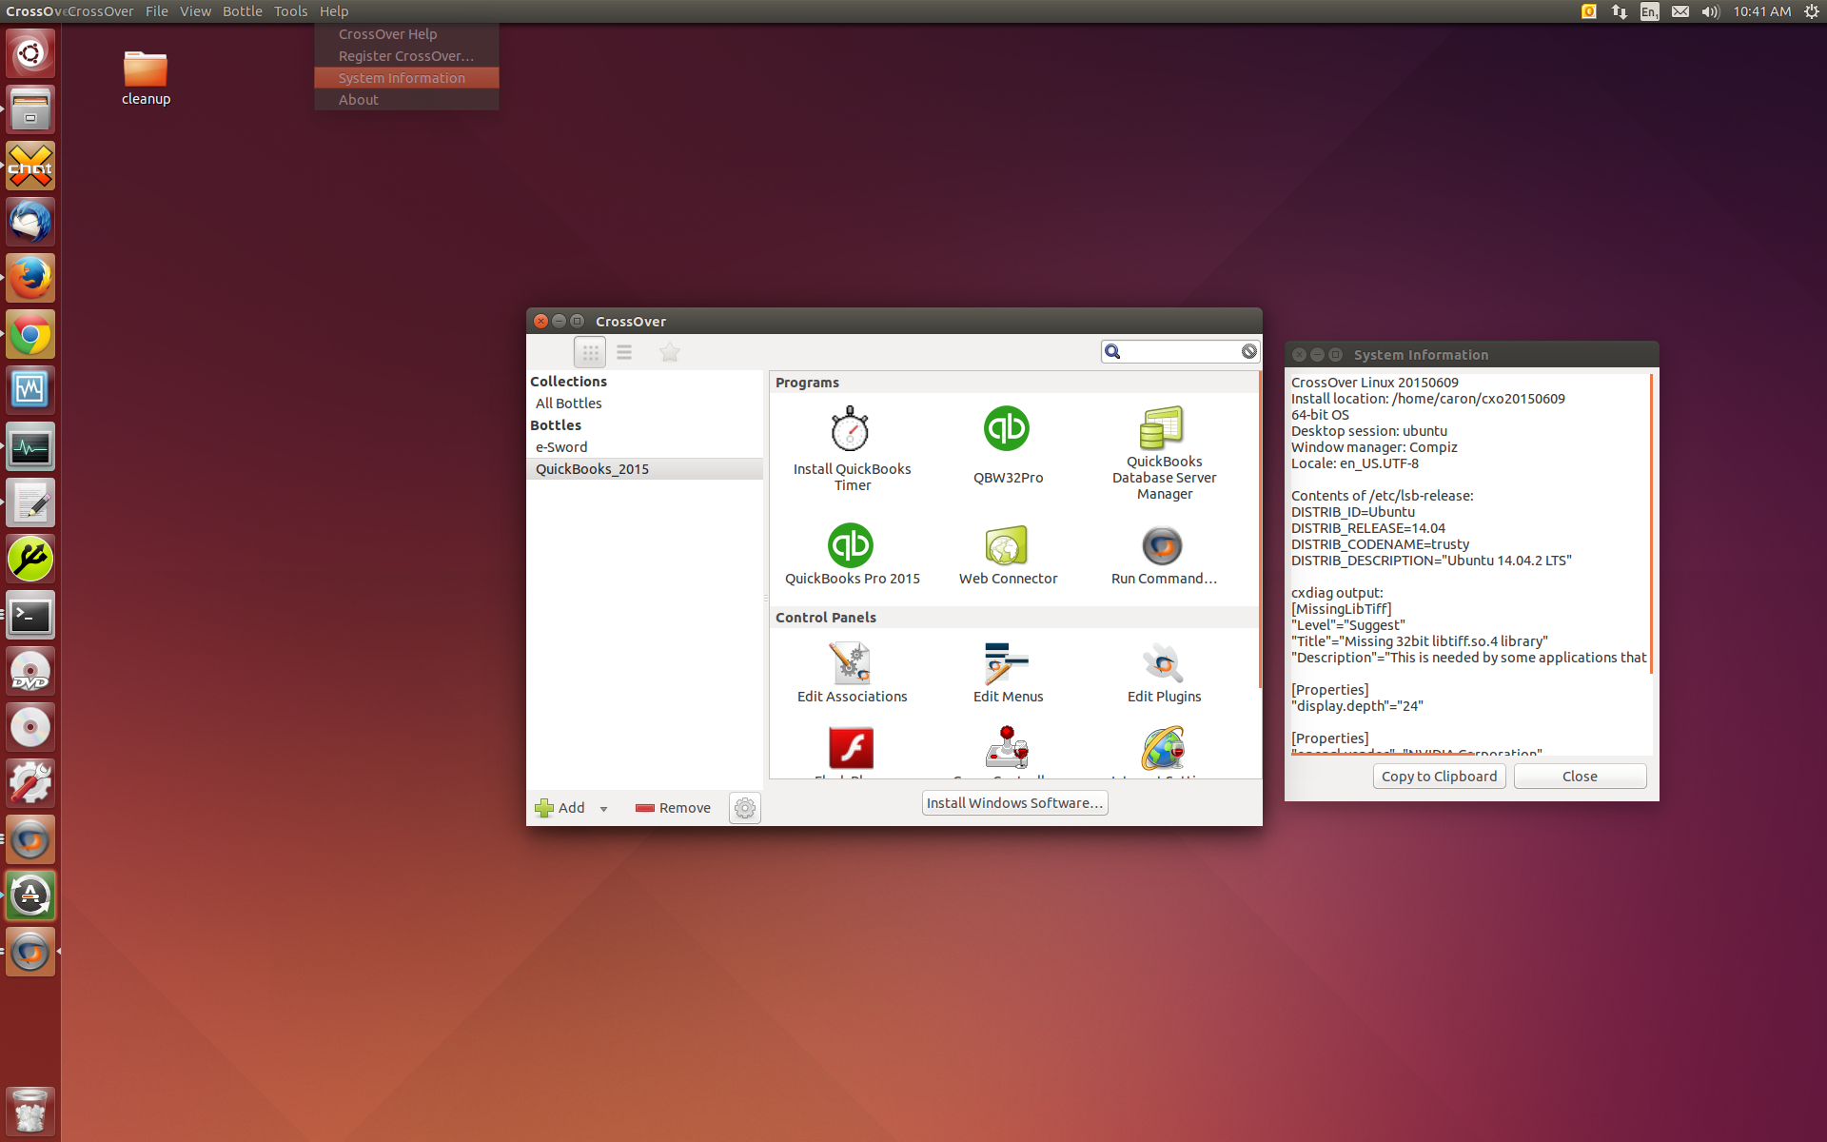Toggle the grid view button in CrossOver toolbar
Image resolution: width=1827 pixels, height=1142 pixels.
click(591, 351)
